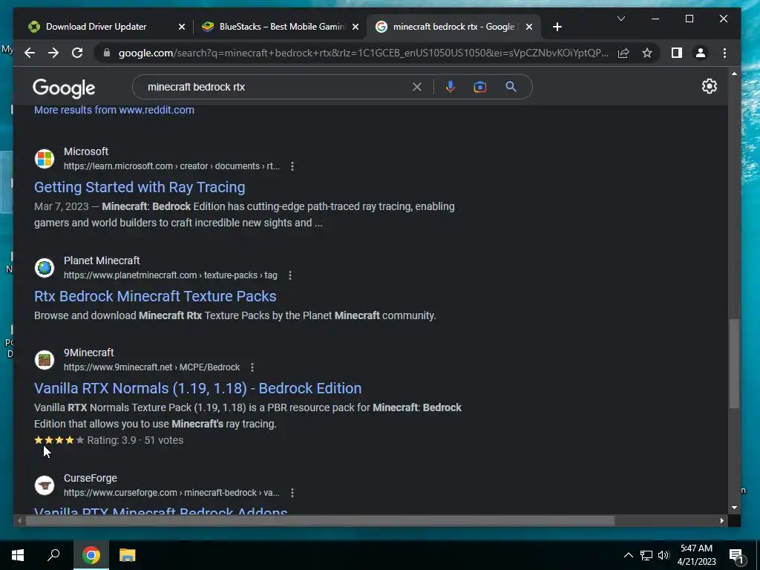Image resolution: width=760 pixels, height=570 pixels.
Task: Click the curseforge.com URL breadcrumb
Action: (x=171, y=493)
